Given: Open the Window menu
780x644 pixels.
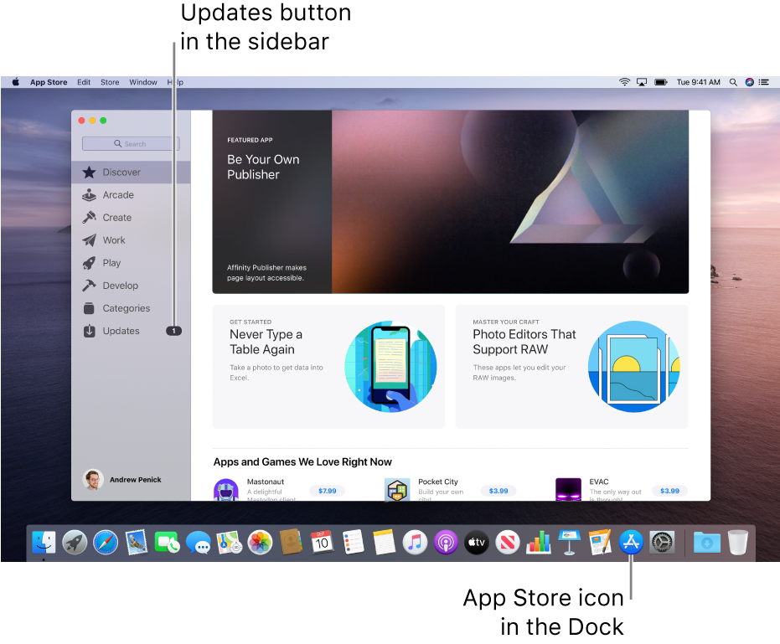Looking at the screenshot, I should (142, 82).
